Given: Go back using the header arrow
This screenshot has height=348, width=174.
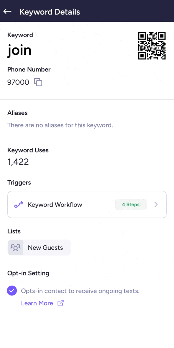Looking at the screenshot, I should tap(8, 12).
